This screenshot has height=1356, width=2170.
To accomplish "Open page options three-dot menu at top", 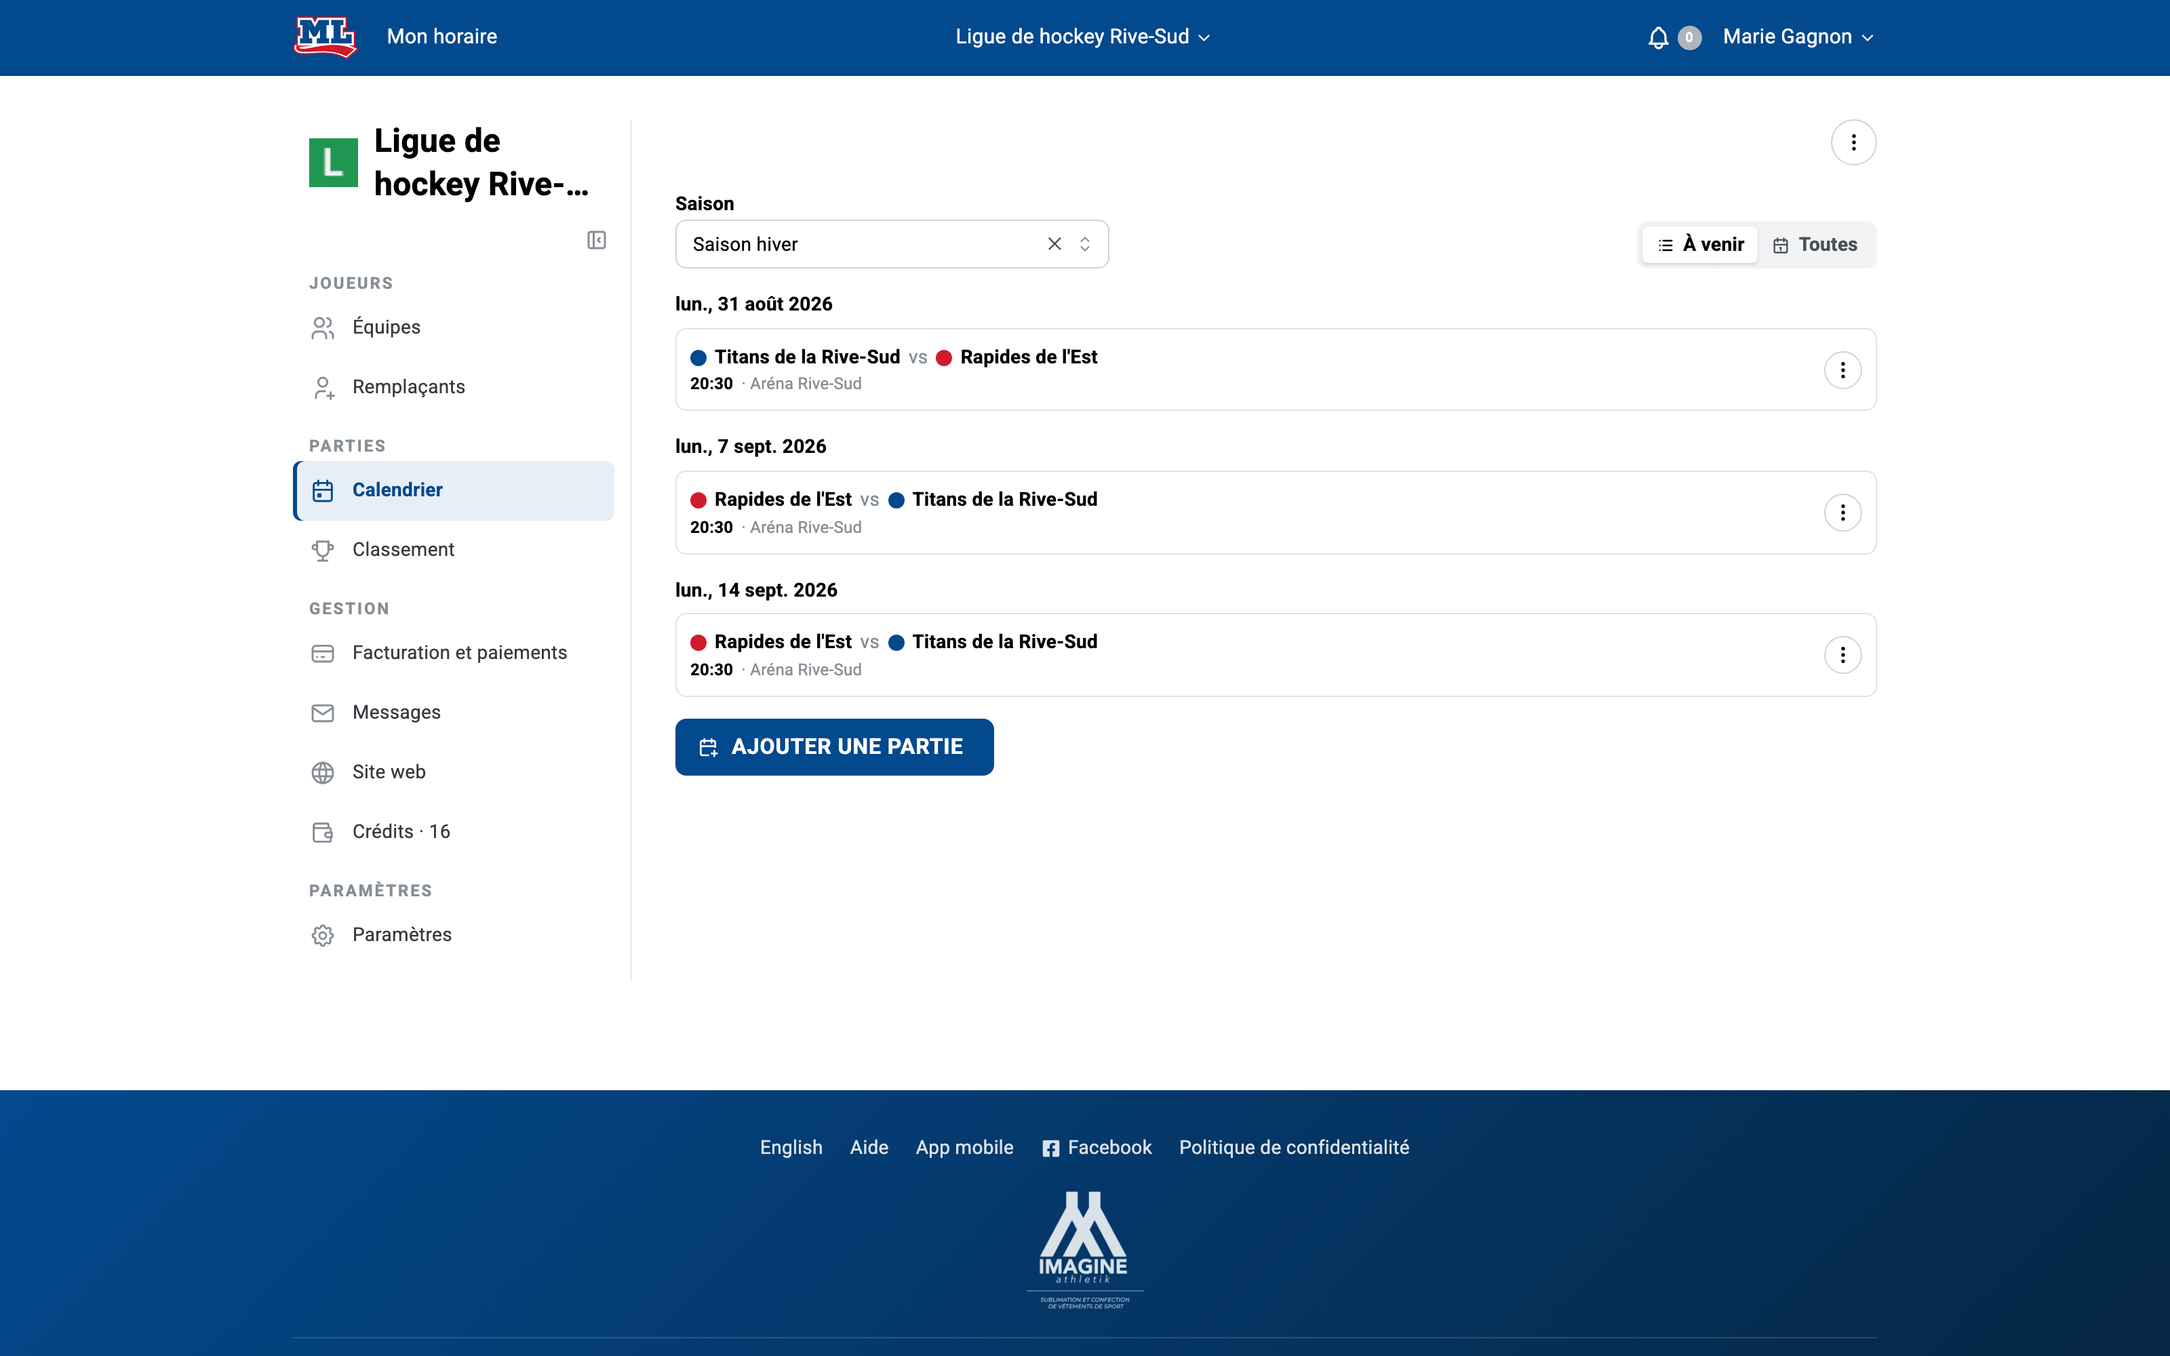I will (1853, 142).
